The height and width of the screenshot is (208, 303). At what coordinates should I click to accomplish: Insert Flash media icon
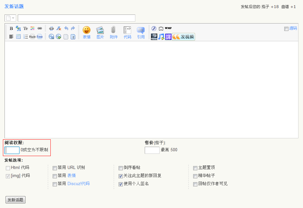pyautogui.click(x=154, y=29)
